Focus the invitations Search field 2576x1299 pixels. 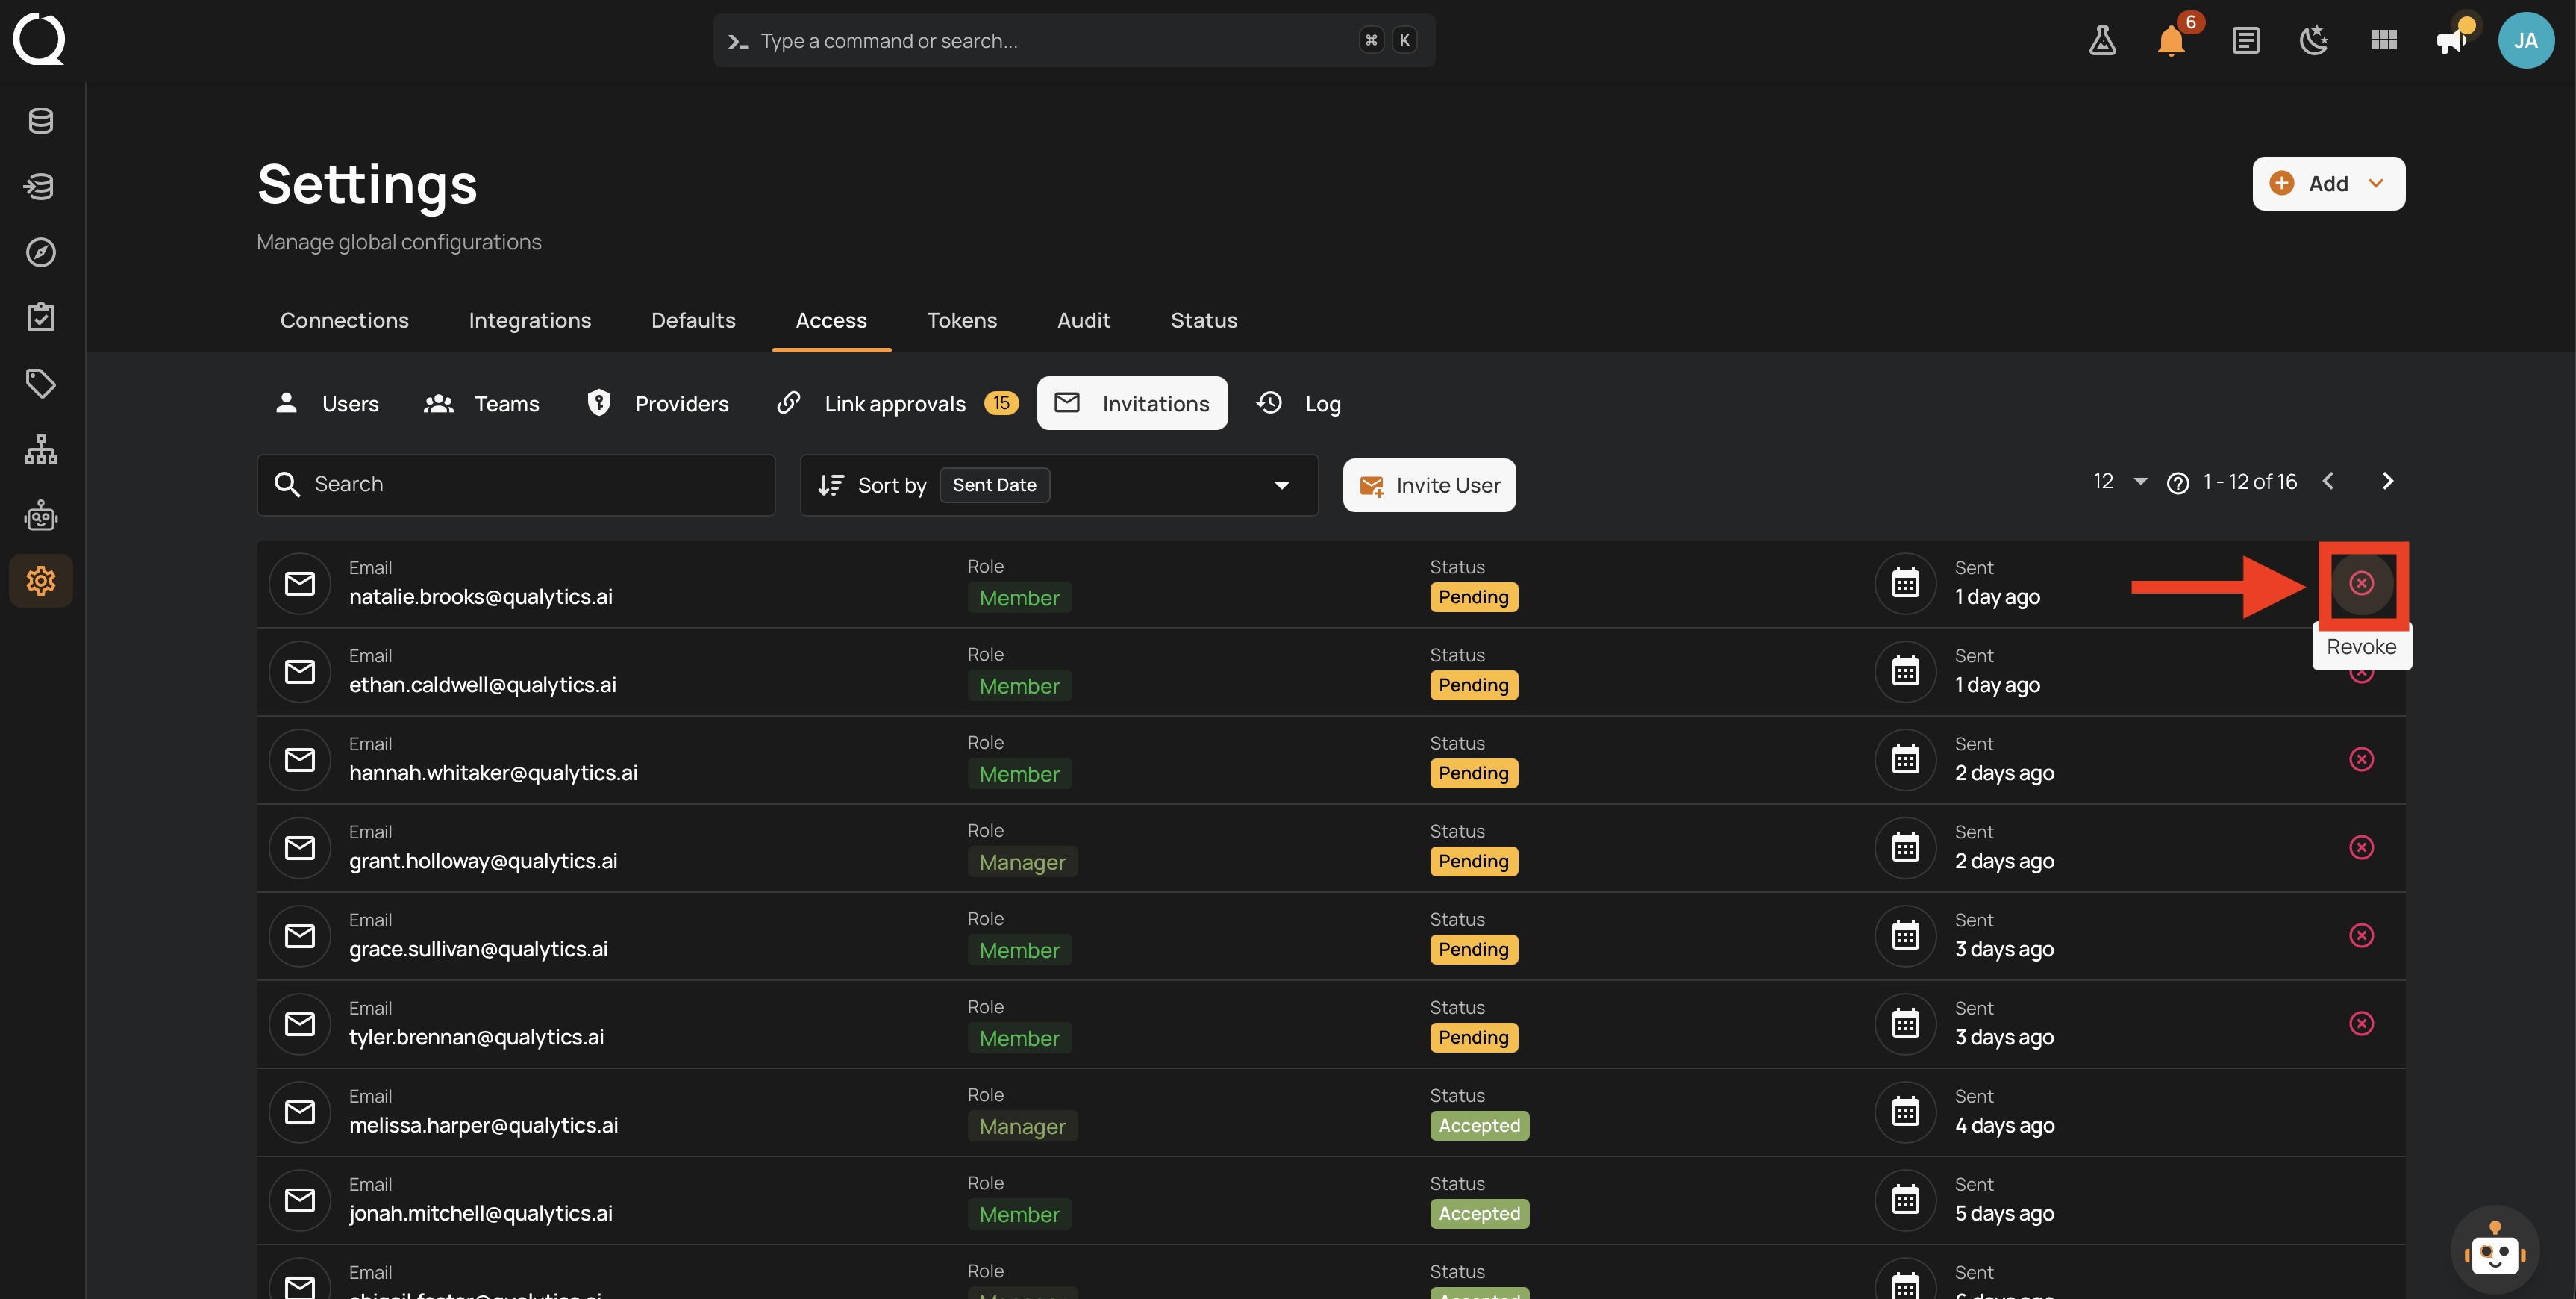[x=516, y=485]
